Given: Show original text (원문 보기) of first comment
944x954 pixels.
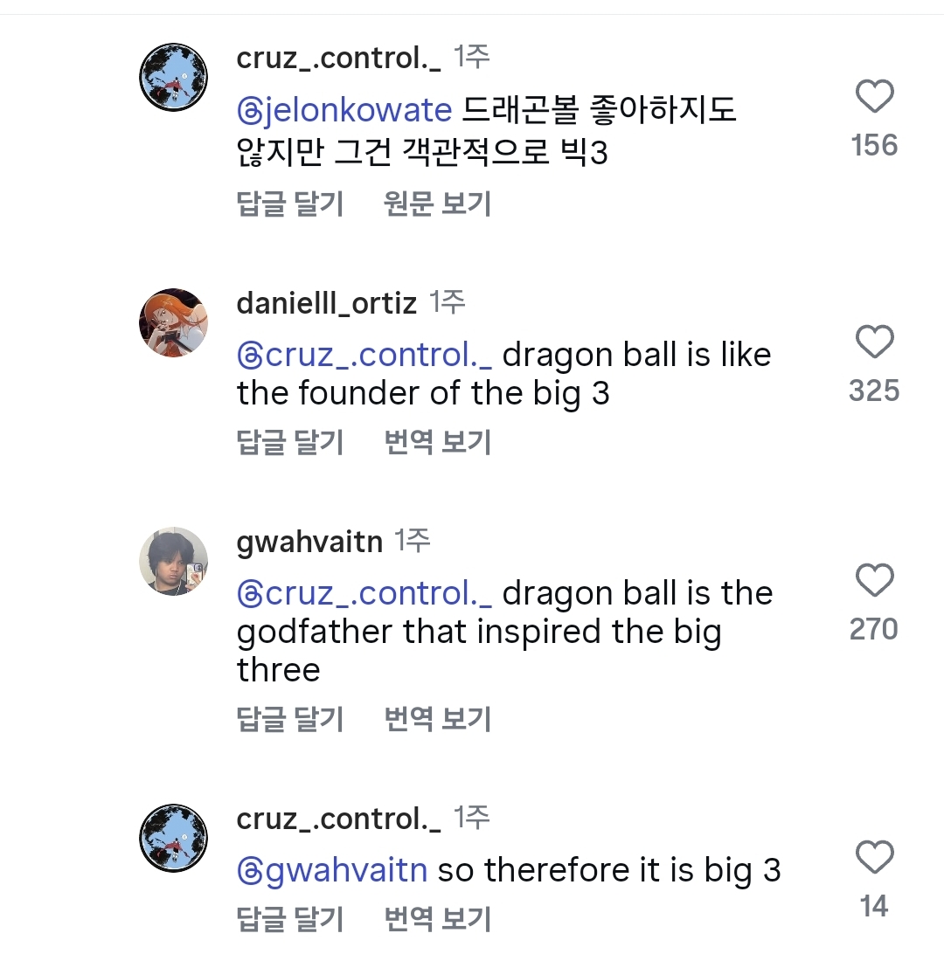Looking at the screenshot, I should 438,204.
